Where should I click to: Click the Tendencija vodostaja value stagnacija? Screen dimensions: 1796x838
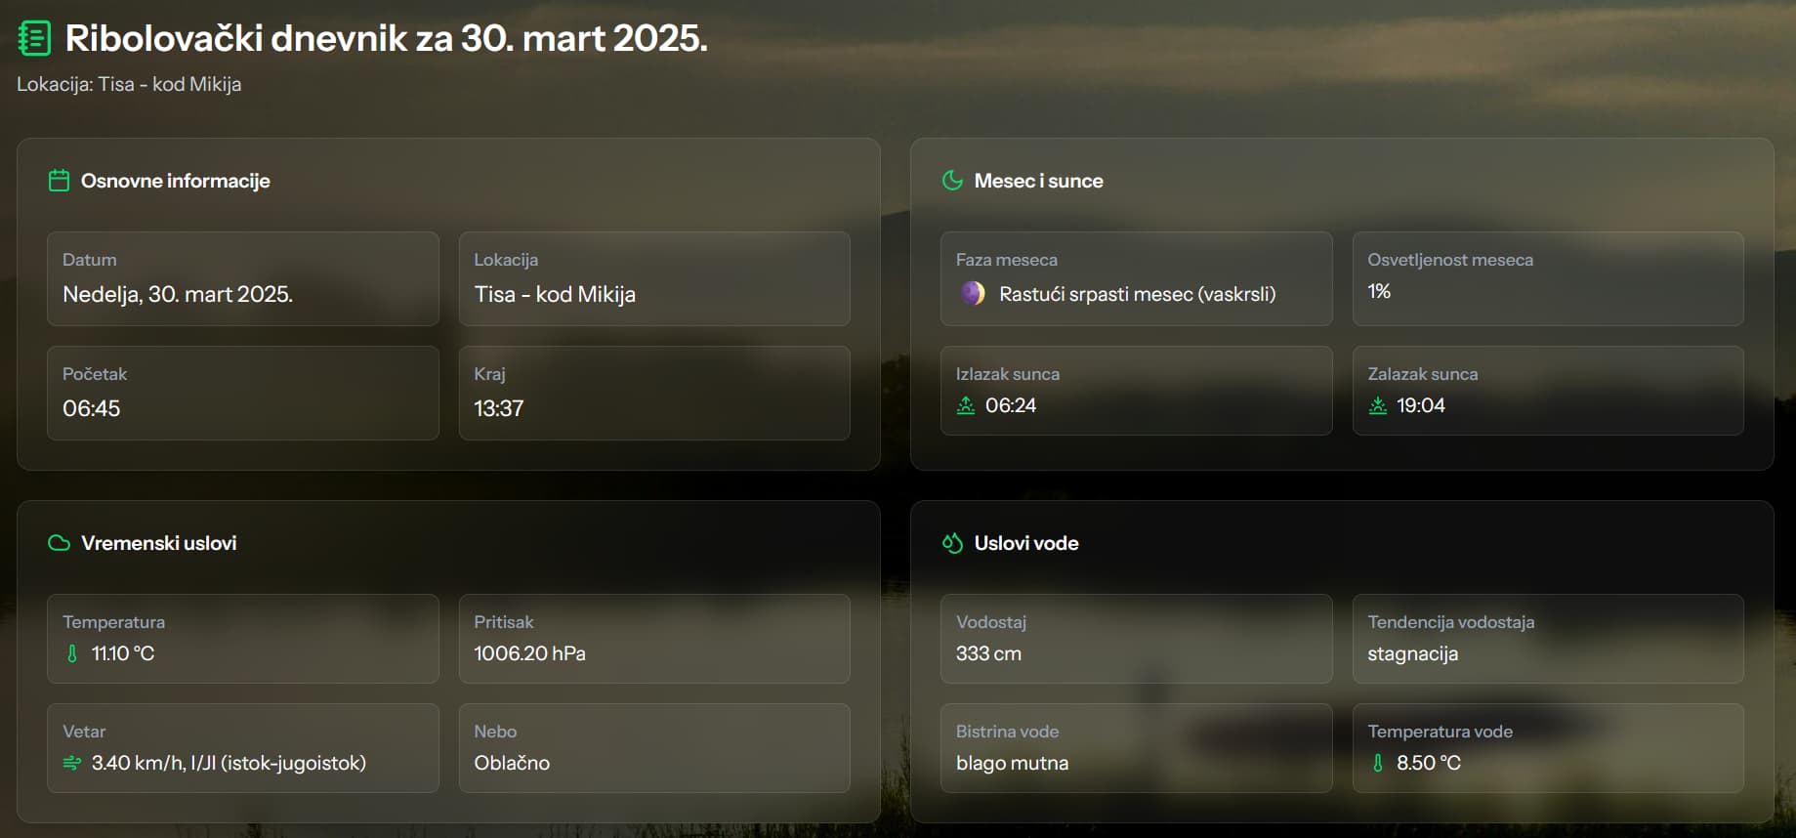point(1412,654)
